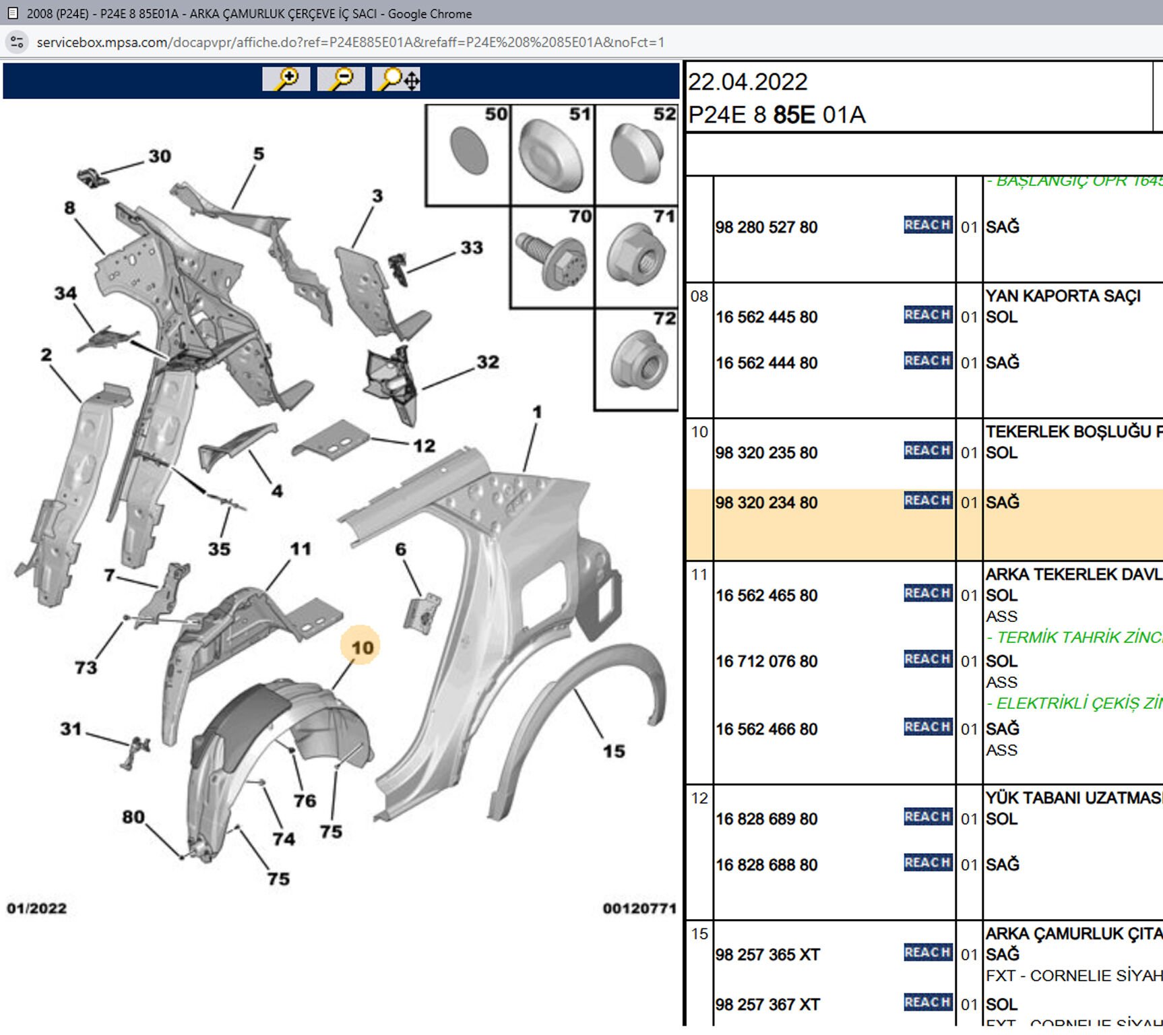The image size is (1163, 1035).
Task: Click callout number 15 wheel arch trim
Action: pos(613,751)
